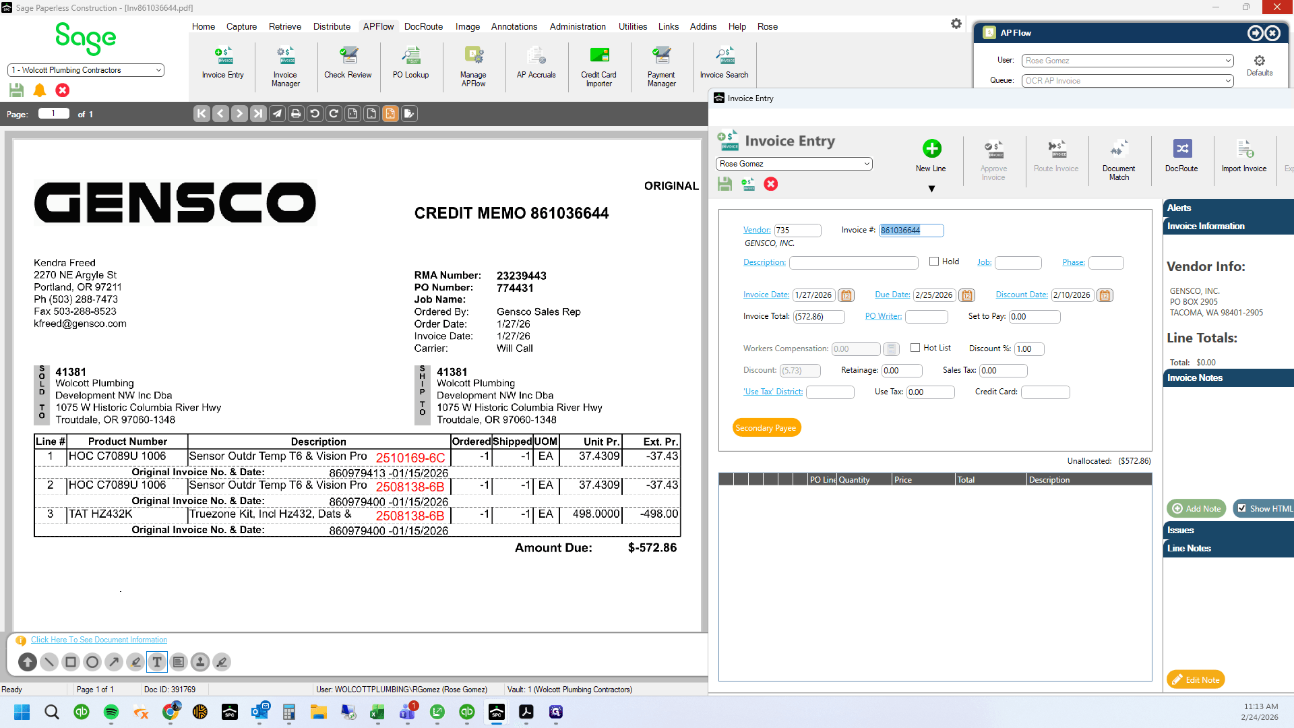The image size is (1294, 728).
Task: Go to next page in viewer
Action: point(239,114)
